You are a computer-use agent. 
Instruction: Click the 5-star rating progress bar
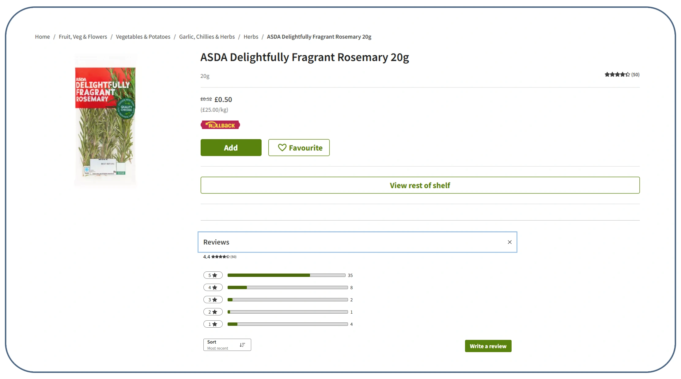(x=286, y=275)
